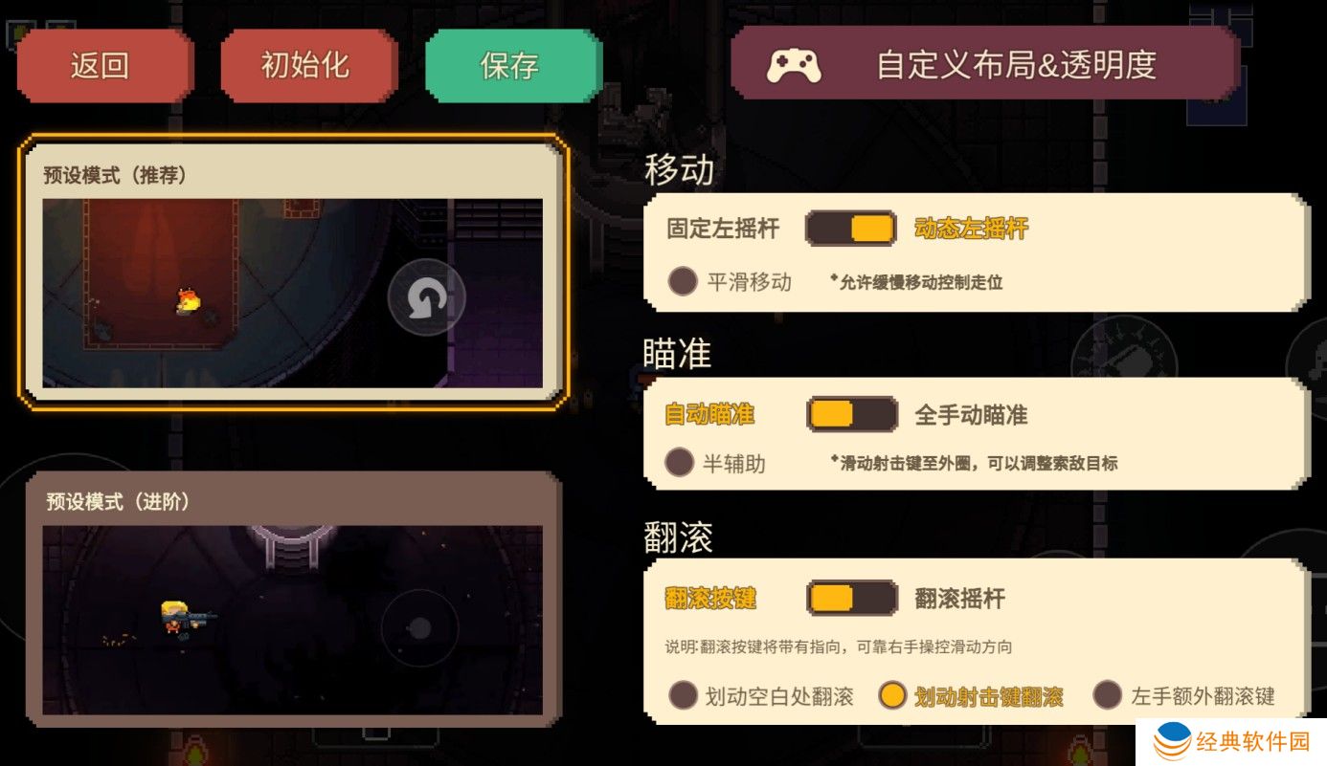Enable the 平滑移动 option

pyautogui.click(x=730, y=281)
